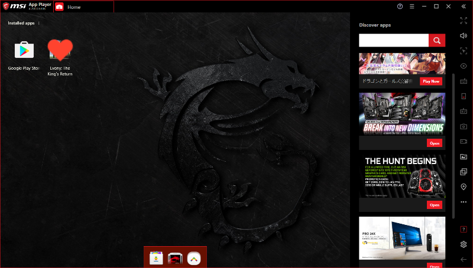The image size is (473, 268).
Task: Click the Discover apps search field
Action: click(x=394, y=40)
